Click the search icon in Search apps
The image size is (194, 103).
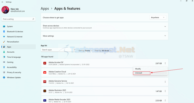coord(75,50)
